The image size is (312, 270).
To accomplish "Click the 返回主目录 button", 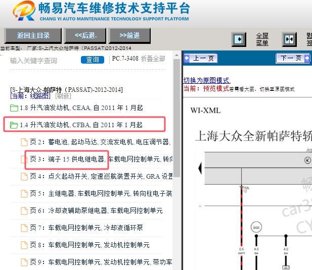I will click(x=33, y=36).
